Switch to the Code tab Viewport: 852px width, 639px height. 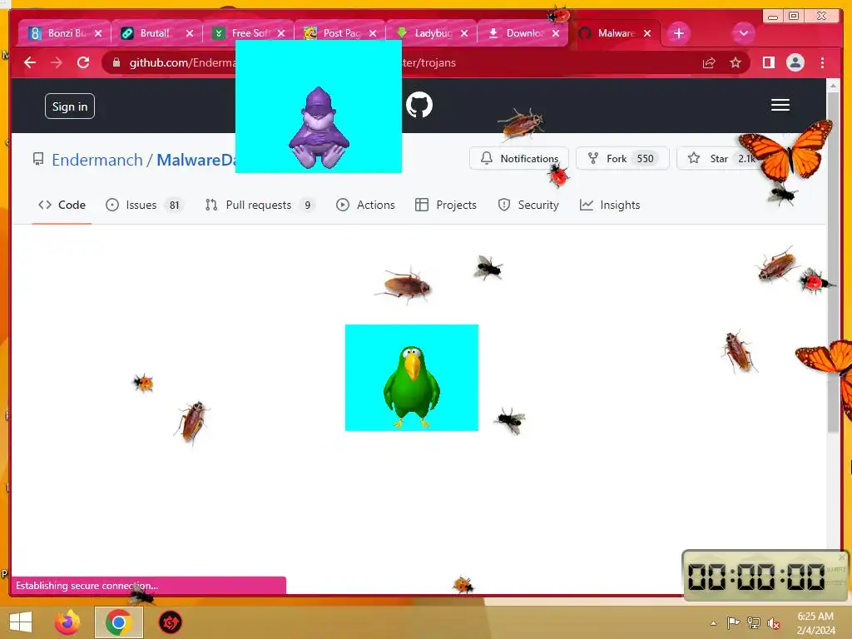click(62, 205)
